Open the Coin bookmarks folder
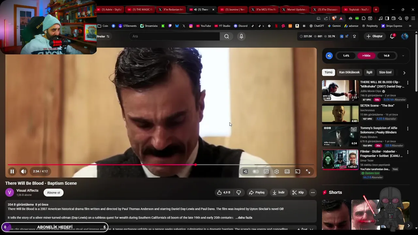 (103, 26)
